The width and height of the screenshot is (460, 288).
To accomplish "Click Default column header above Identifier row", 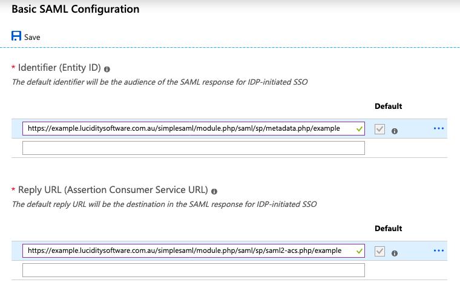I will click(388, 106).
